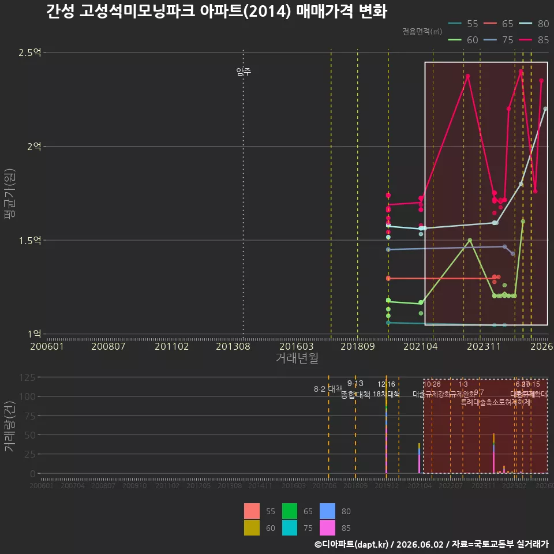Screen dimensions: 554x554
Task: Click 201411 on the volume chart x-axis
Action: [260, 486]
